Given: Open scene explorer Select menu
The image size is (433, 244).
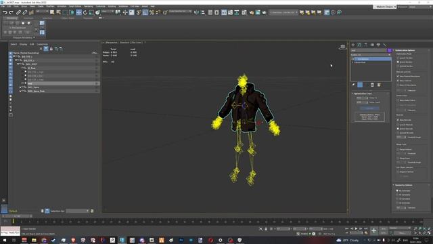Looking at the screenshot, I should (14, 44).
